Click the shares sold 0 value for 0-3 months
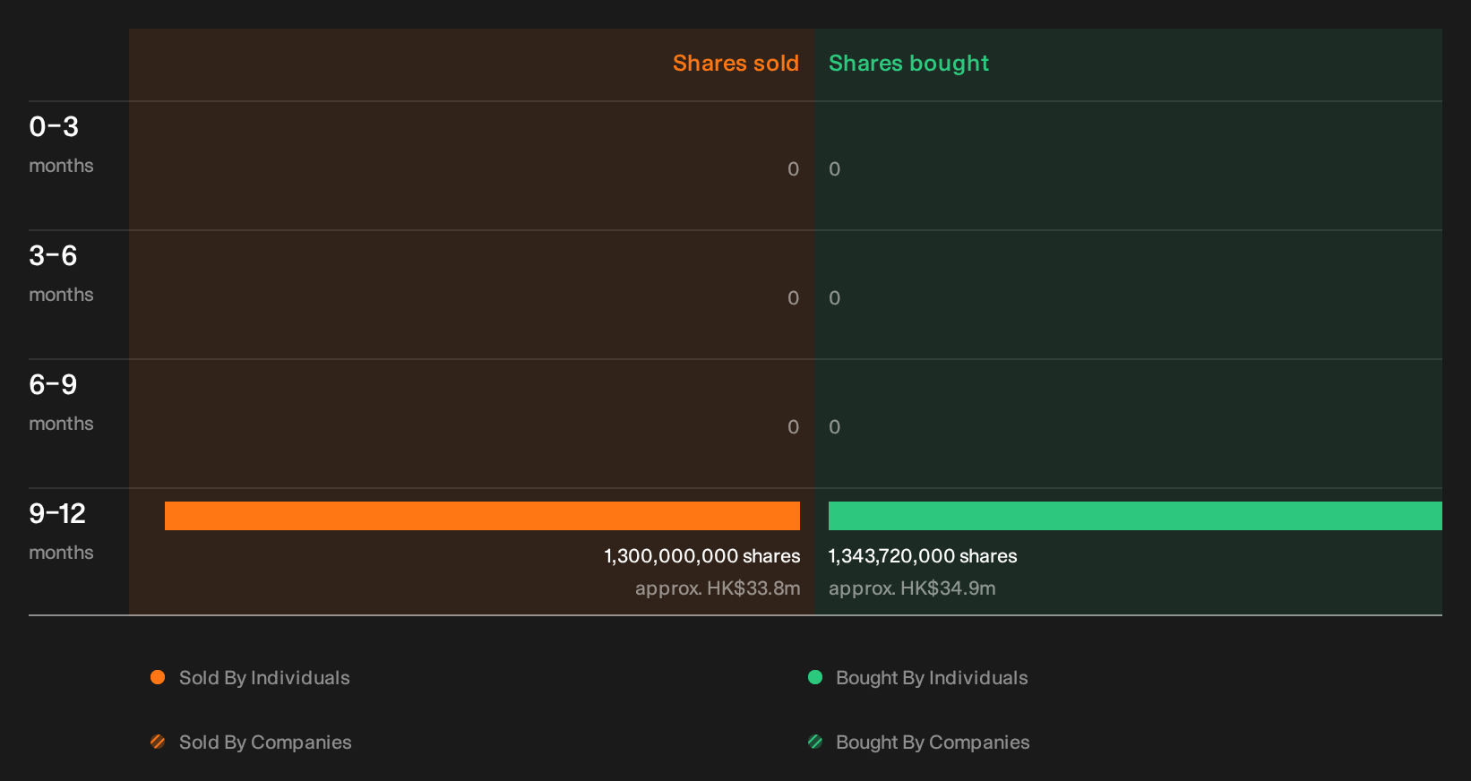This screenshot has width=1471, height=781. click(794, 169)
